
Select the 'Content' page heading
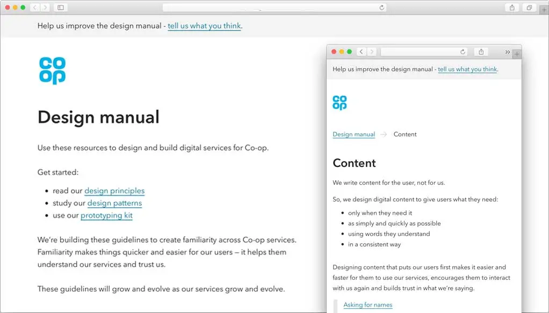[354, 163]
